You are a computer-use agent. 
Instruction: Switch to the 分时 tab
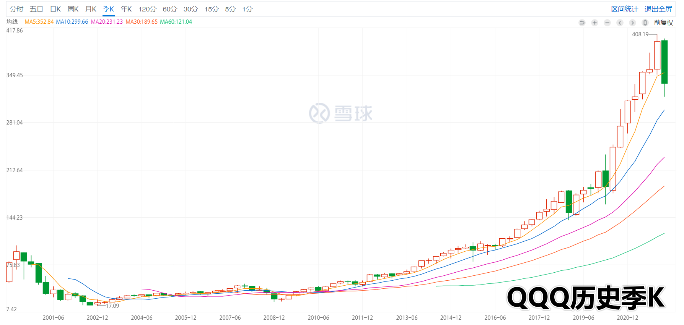coord(16,9)
